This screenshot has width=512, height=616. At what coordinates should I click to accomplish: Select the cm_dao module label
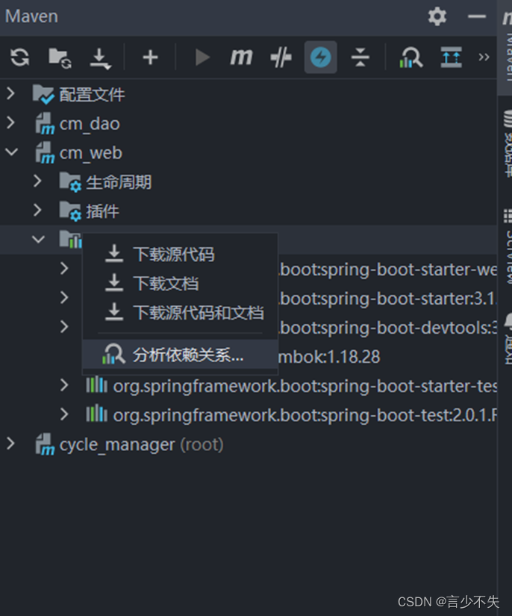(90, 124)
